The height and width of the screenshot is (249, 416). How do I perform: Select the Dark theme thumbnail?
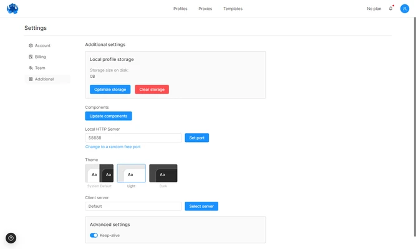(x=163, y=173)
